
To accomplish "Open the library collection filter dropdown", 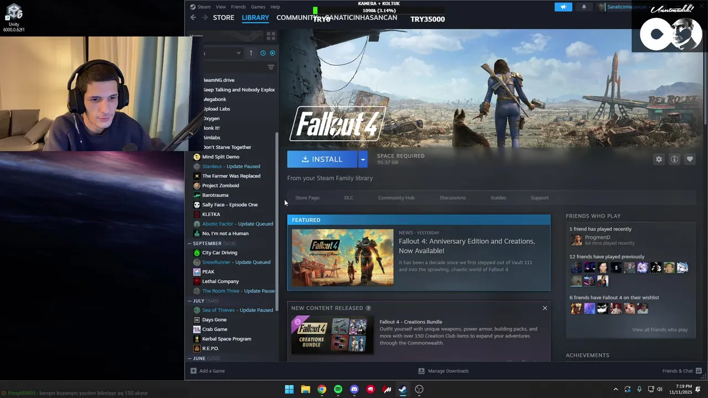I will tap(222, 53).
